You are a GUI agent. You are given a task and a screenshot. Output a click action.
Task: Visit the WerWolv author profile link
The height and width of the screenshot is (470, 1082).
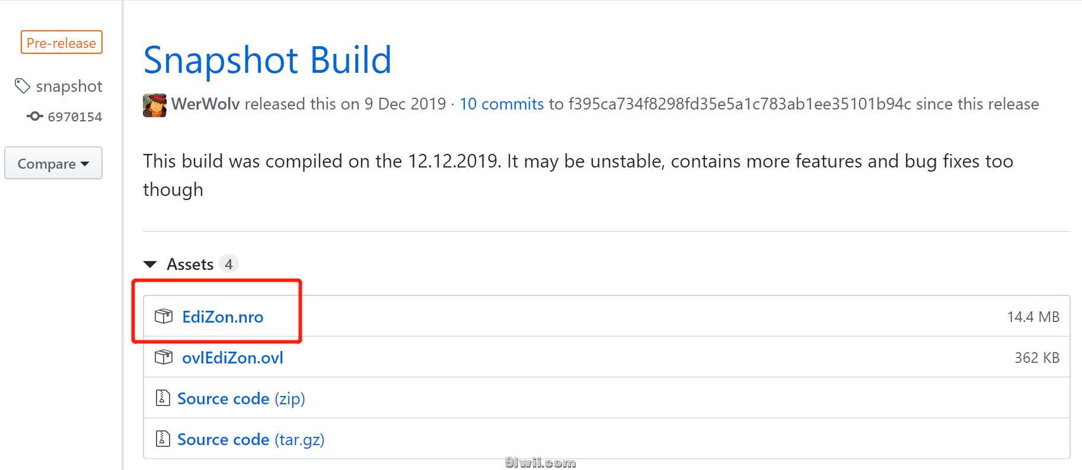point(205,104)
